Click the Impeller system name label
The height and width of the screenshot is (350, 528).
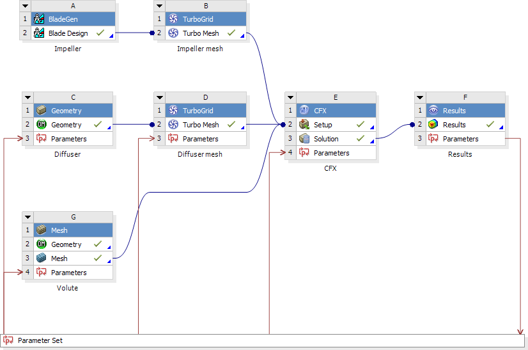pyautogui.click(x=68, y=49)
